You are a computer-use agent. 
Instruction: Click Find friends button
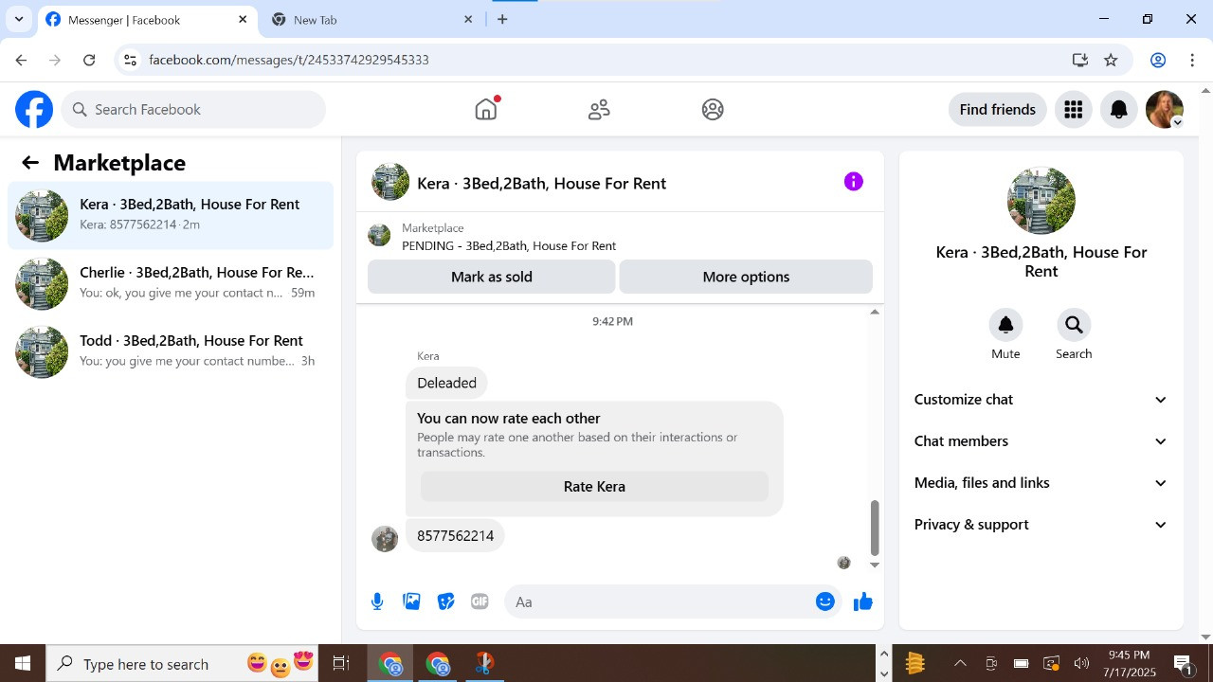coord(997,110)
